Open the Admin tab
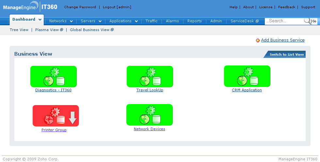Image resolution: width=320 pixels, height=162 pixels. [x=216, y=21]
